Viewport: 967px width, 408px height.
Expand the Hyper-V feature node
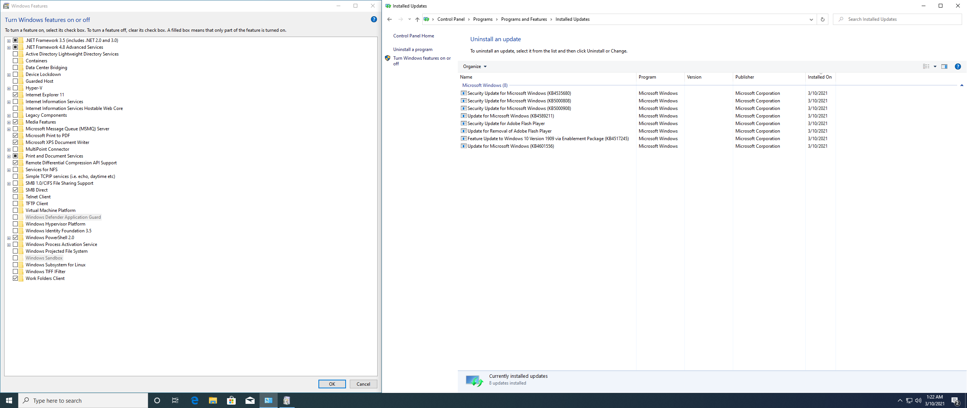coord(9,88)
